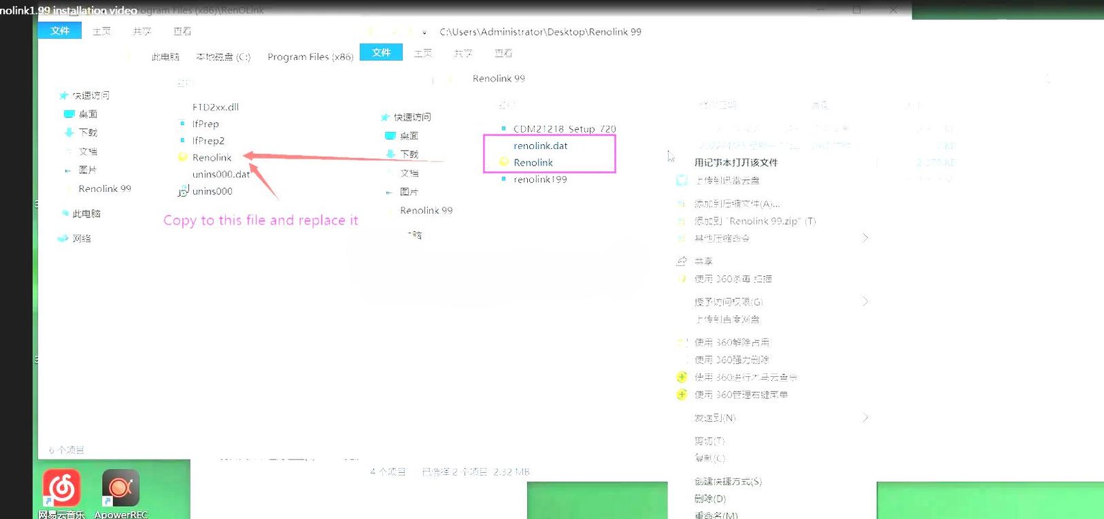Choose the Baidu netdisk upload entry in the context menu
The height and width of the screenshot is (519, 1104).
tap(727, 320)
